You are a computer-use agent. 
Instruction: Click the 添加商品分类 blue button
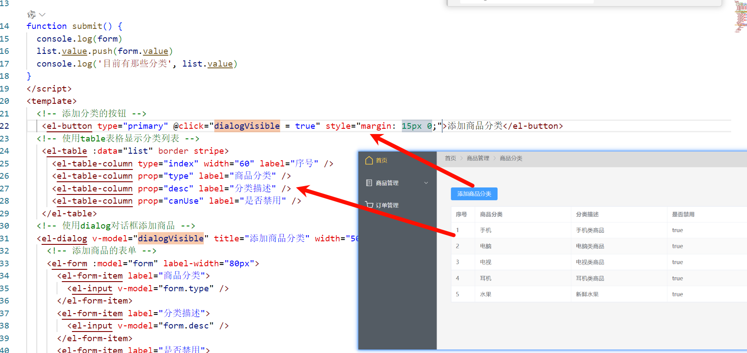click(474, 194)
